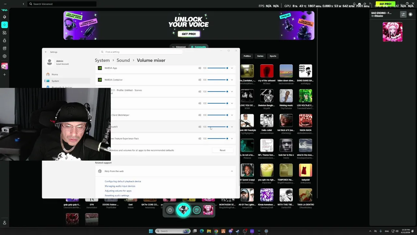This screenshot has width=417, height=235.
Task: Open the BAD ENDING now-playing thumbnail
Action: click(393, 32)
